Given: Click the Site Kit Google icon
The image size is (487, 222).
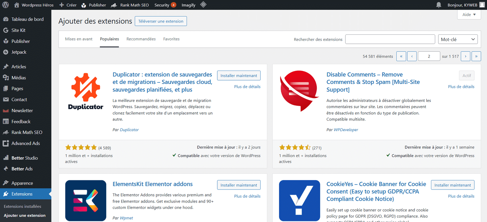Looking at the screenshot, I should [6, 30].
